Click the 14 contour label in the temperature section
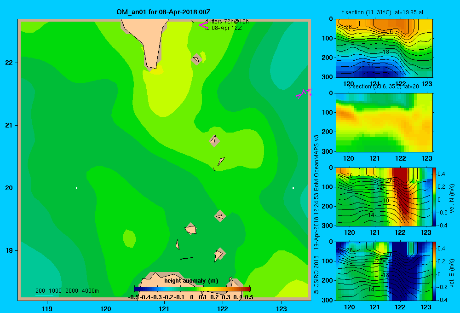 (x=371, y=66)
